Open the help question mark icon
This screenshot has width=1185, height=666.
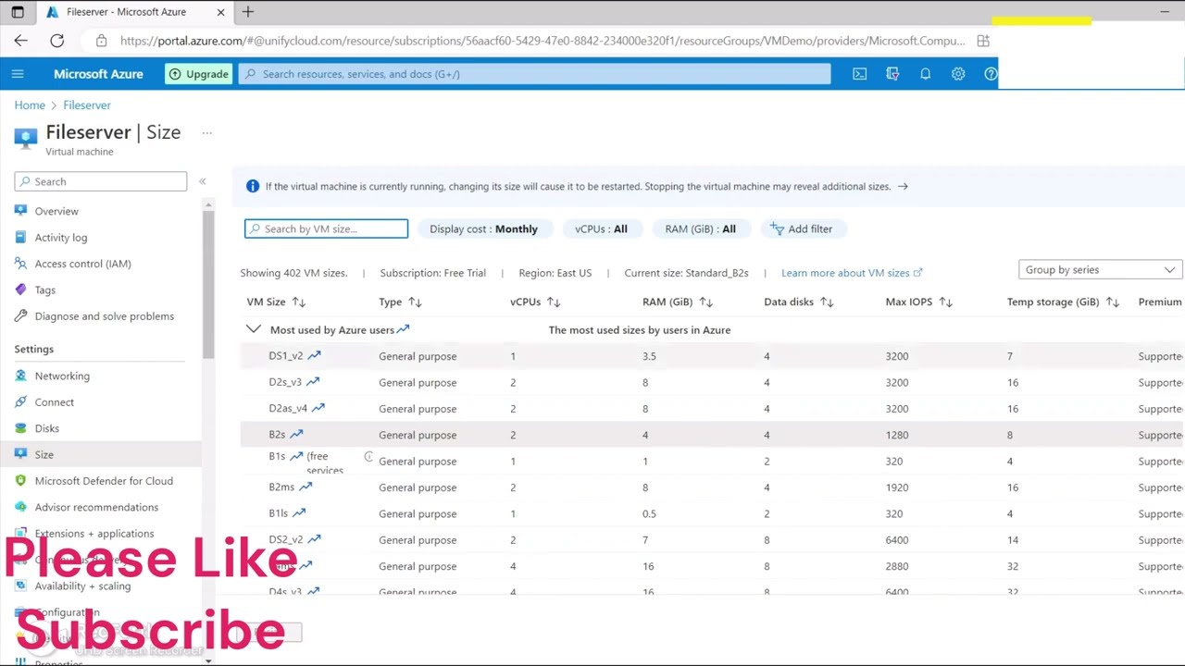(x=991, y=74)
